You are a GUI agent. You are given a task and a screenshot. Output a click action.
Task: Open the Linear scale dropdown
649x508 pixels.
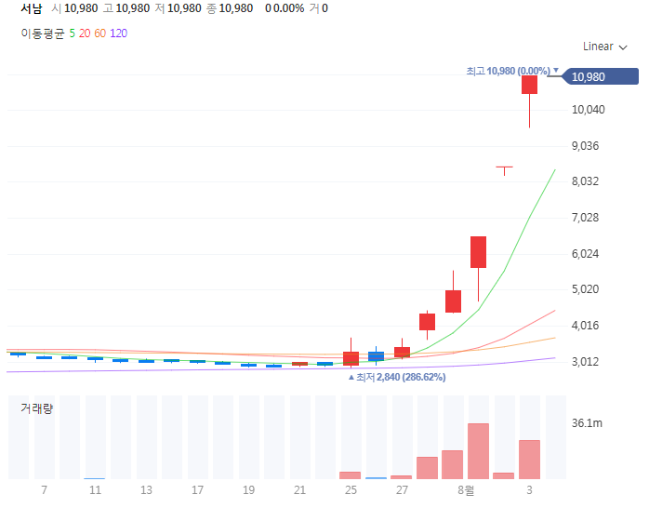point(604,47)
